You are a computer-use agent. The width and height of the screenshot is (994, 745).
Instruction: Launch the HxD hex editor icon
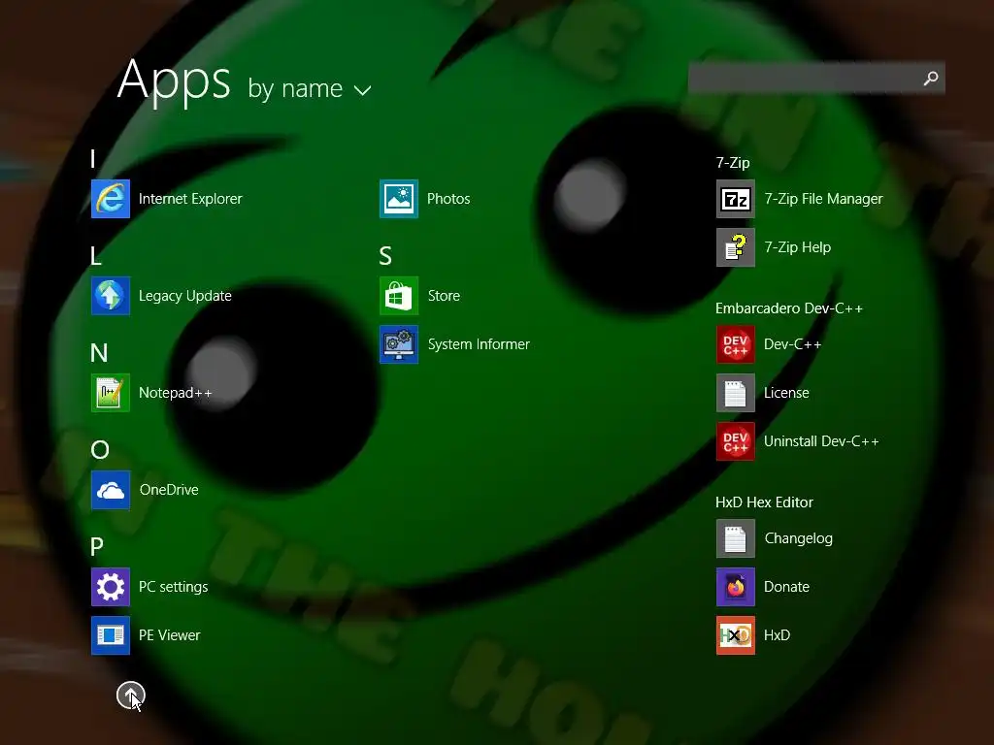736,634
